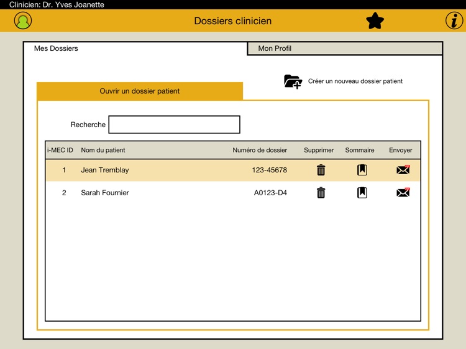This screenshot has width=466, height=349.
Task: Click the Supprimer column header
Action: [x=319, y=150]
